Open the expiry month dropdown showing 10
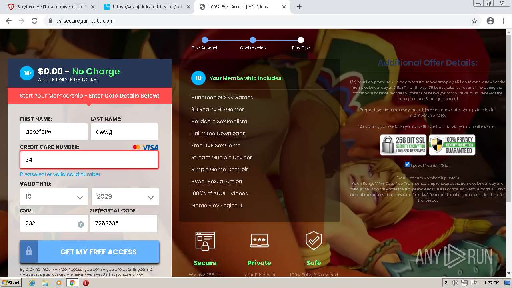Screen dimensions: 512x288 coord(54,197)
